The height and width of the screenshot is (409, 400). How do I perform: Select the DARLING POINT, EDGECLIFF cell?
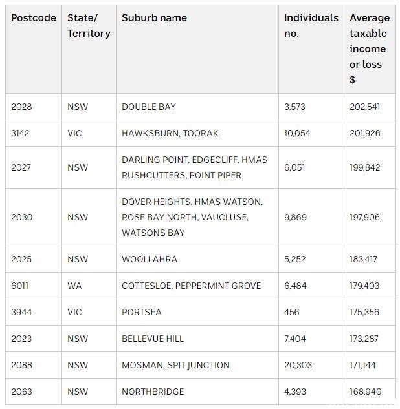click(197, 167)
